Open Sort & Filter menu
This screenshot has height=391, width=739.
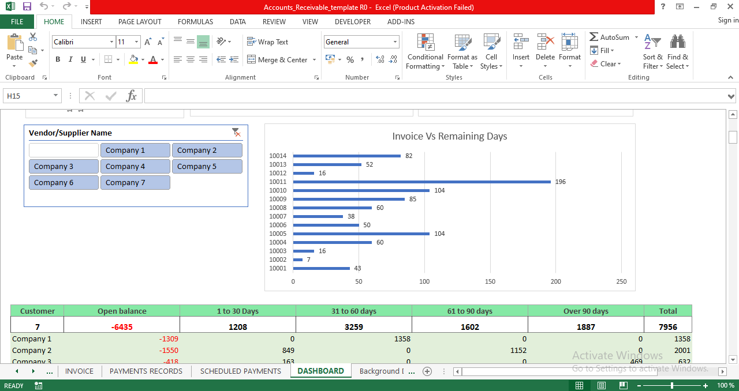(652, 51)
